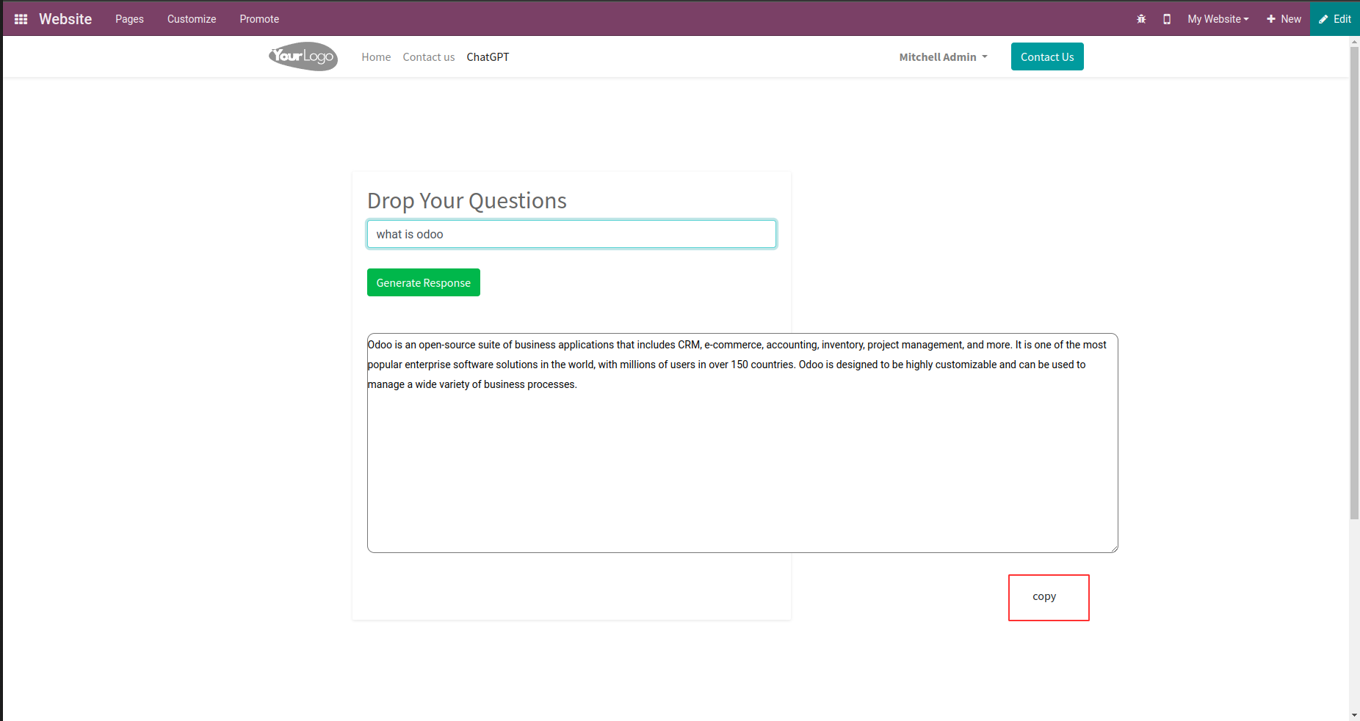Click inside the response text area
Image resolution: width=1360 pixels, height=721 pixels.
tap(742, 443)
